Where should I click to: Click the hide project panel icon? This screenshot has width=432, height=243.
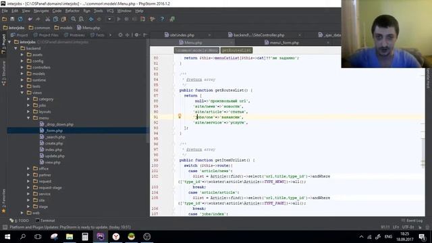point(146,35)
